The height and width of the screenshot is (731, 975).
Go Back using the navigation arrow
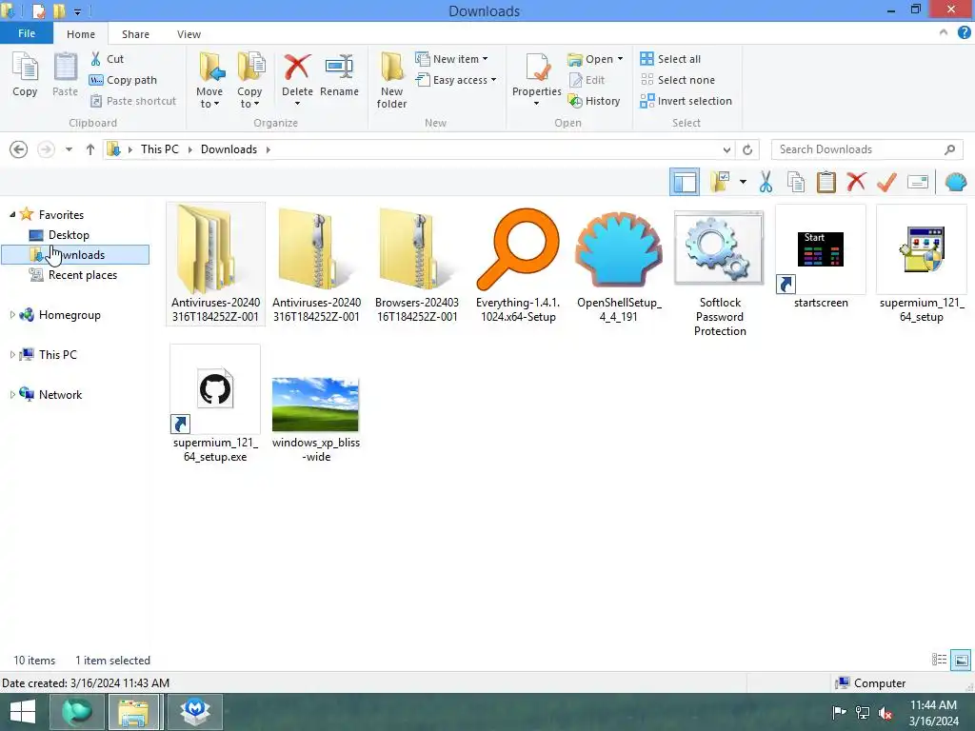tap(19, 149)
